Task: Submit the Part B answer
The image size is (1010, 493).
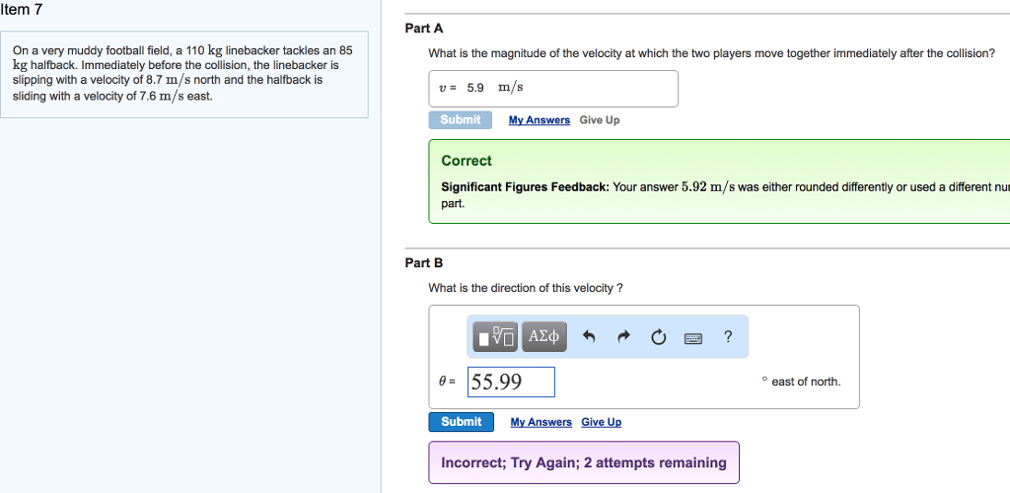Action: (462, 422)
